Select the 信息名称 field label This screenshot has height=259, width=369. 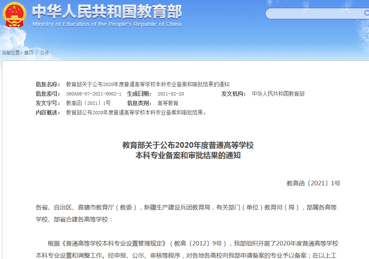coord(48,84)
